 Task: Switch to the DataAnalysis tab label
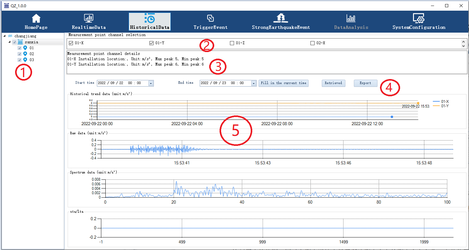coord(351,27)
